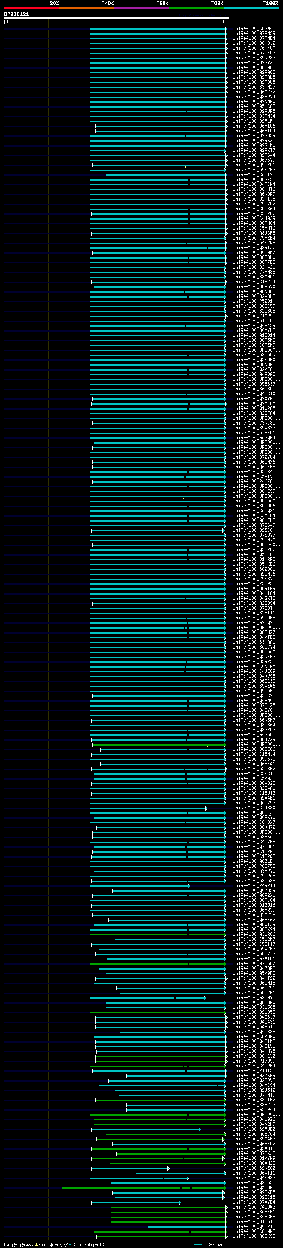Open hit UniRef100_P17959
The height and width of the screenshot is (1248, 283).
tap(254, 1060)
